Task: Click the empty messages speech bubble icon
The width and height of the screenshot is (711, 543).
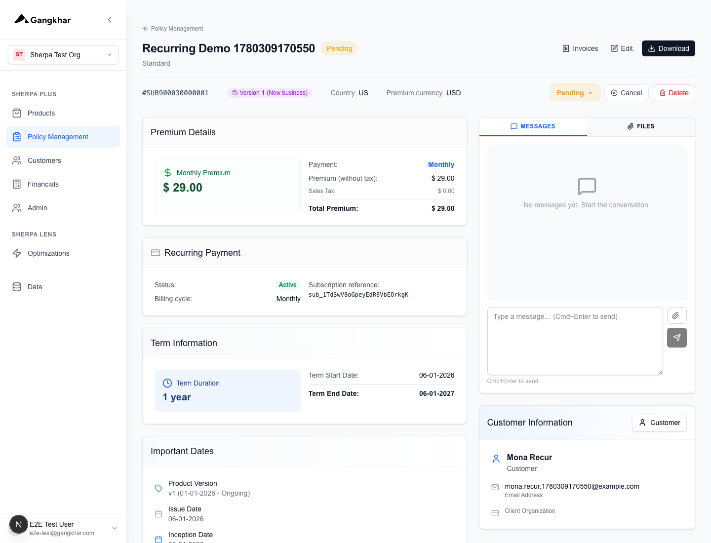Action: tap(587, 187)
